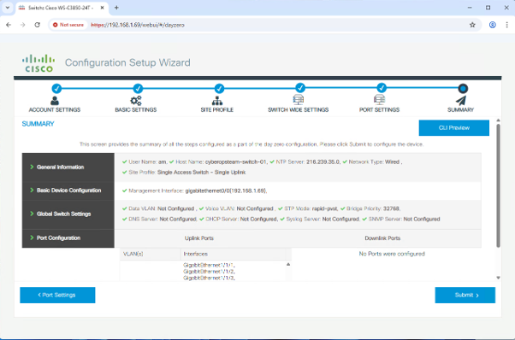
Task: Reload the page with refresh icon
Action: tap(38, 25)
